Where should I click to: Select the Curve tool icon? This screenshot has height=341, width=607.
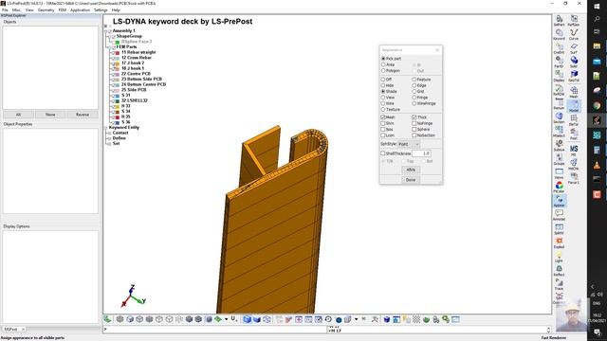point(574,33)
